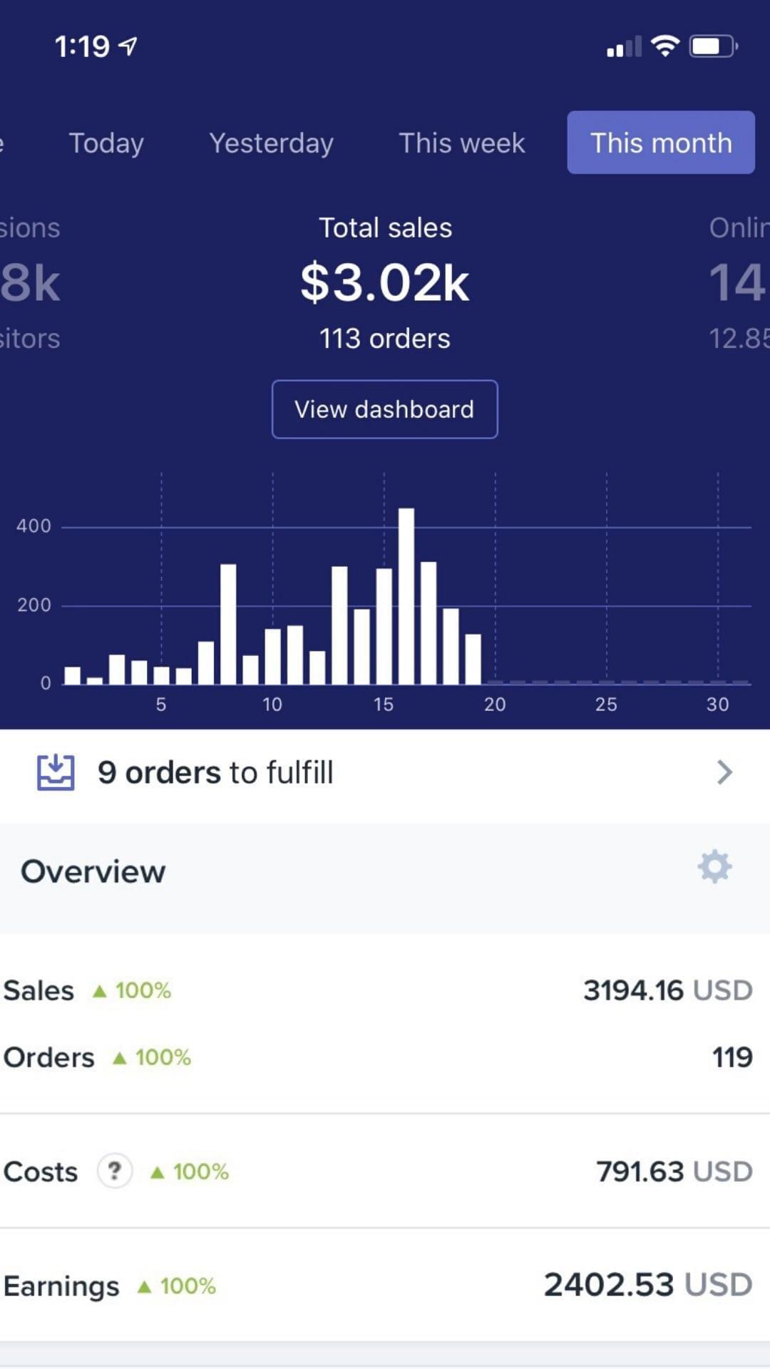Viewport: 770px width, 1369px height.
Task: Select the This week tab
Action: pos(461,143)
